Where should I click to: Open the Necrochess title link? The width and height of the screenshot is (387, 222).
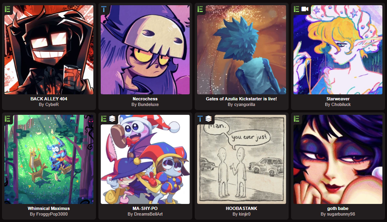point(145,99)
